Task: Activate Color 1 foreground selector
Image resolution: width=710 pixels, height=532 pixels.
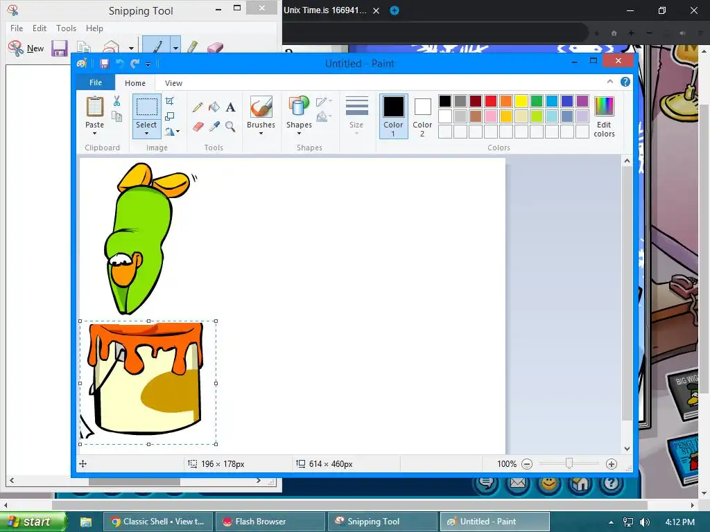Action: coord(394,116)
